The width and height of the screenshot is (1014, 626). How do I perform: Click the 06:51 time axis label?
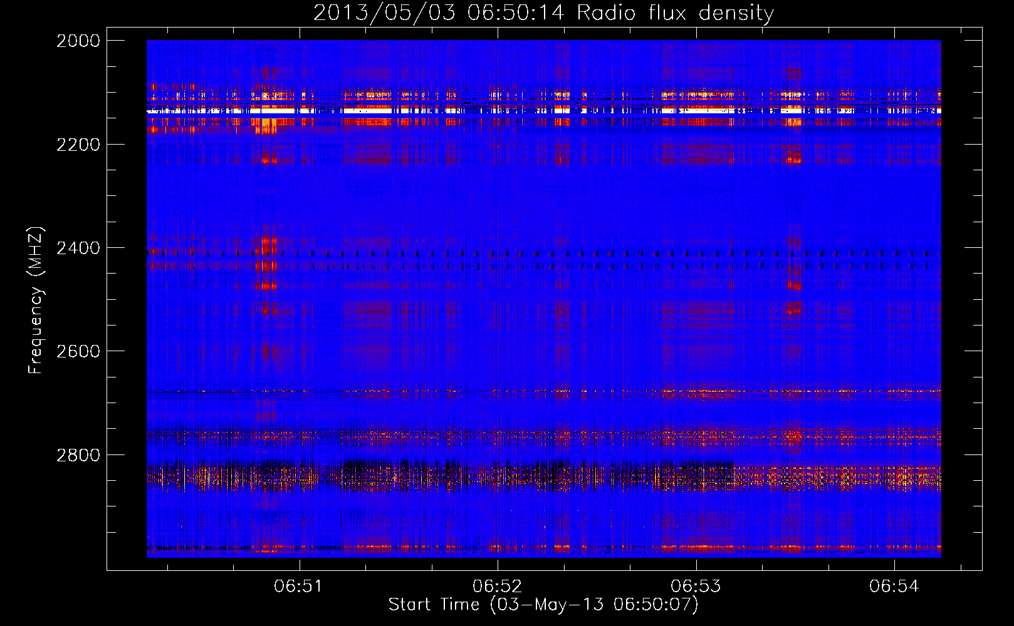298,586
